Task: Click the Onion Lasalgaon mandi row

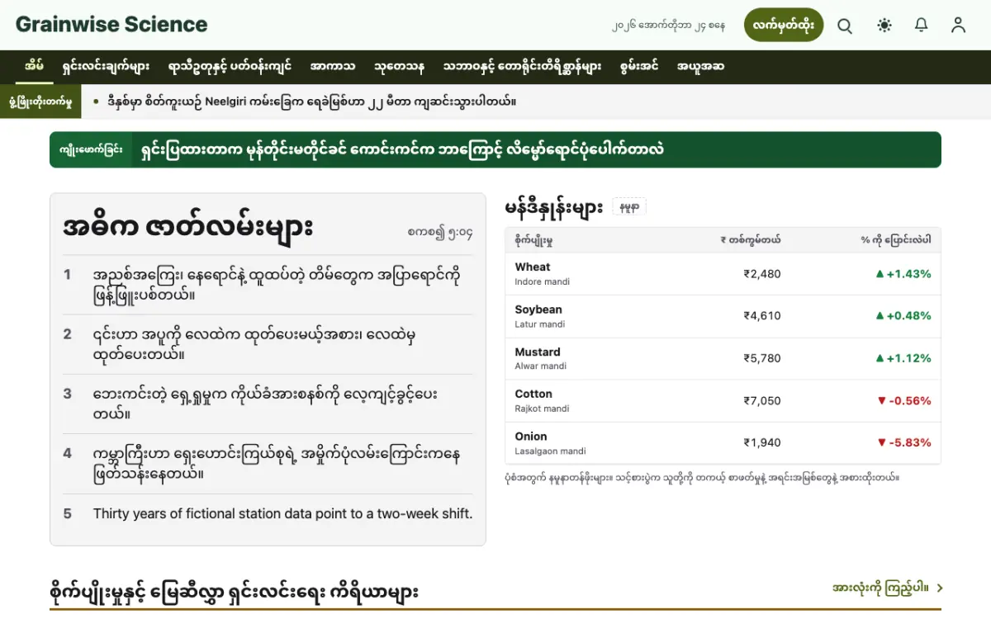Action: point(723,443)
